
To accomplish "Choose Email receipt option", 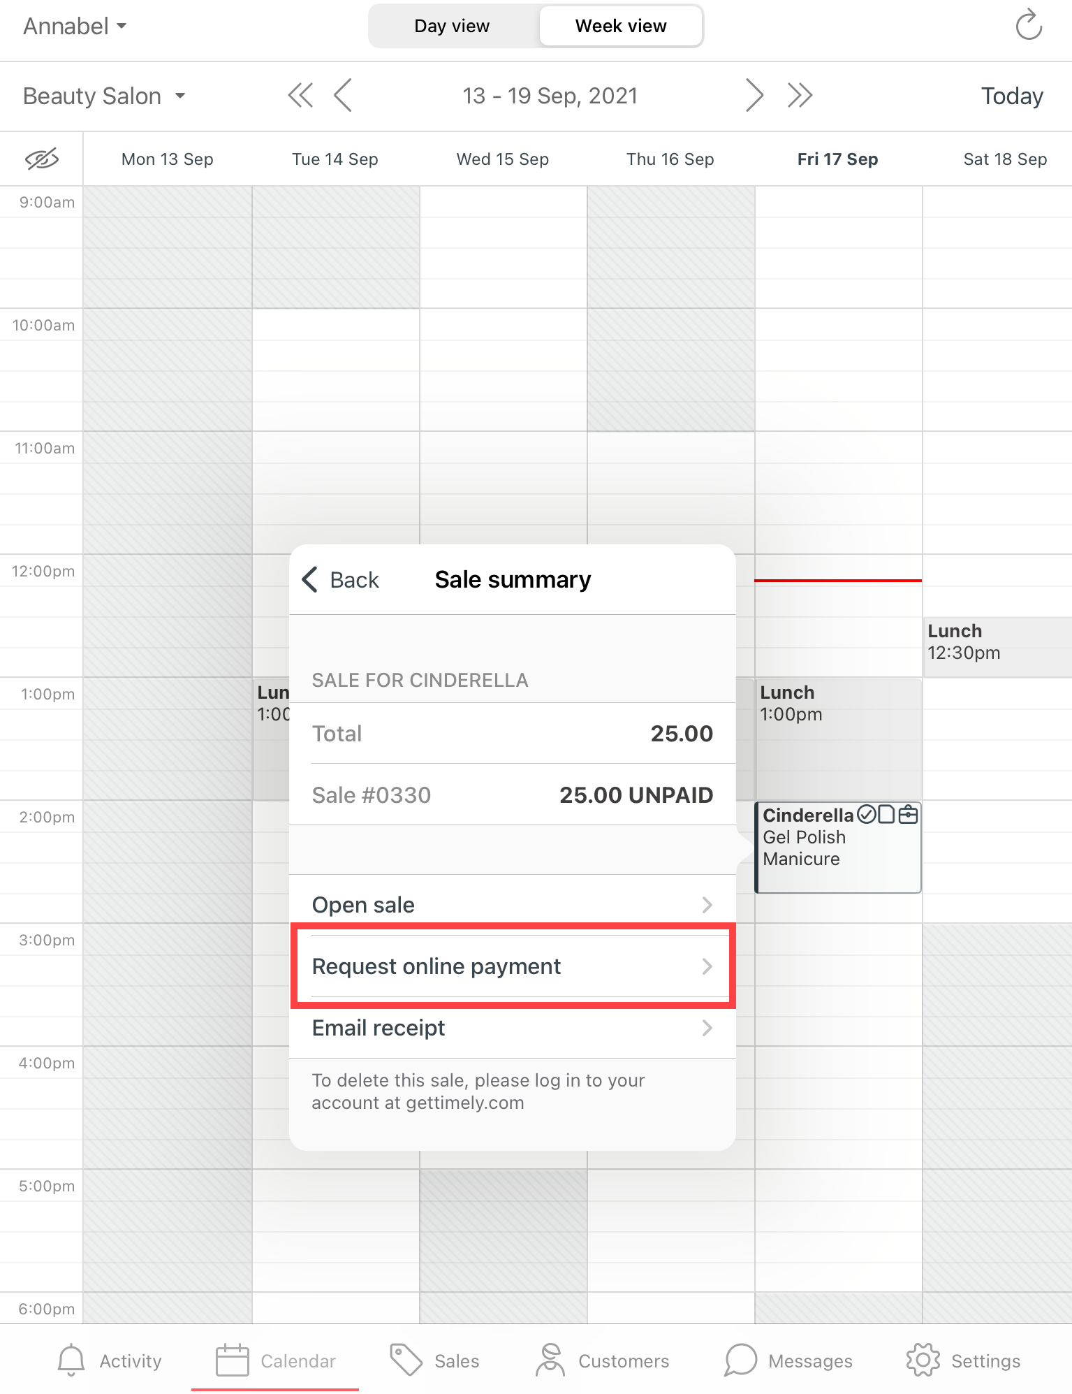I will pos(512,1028).
